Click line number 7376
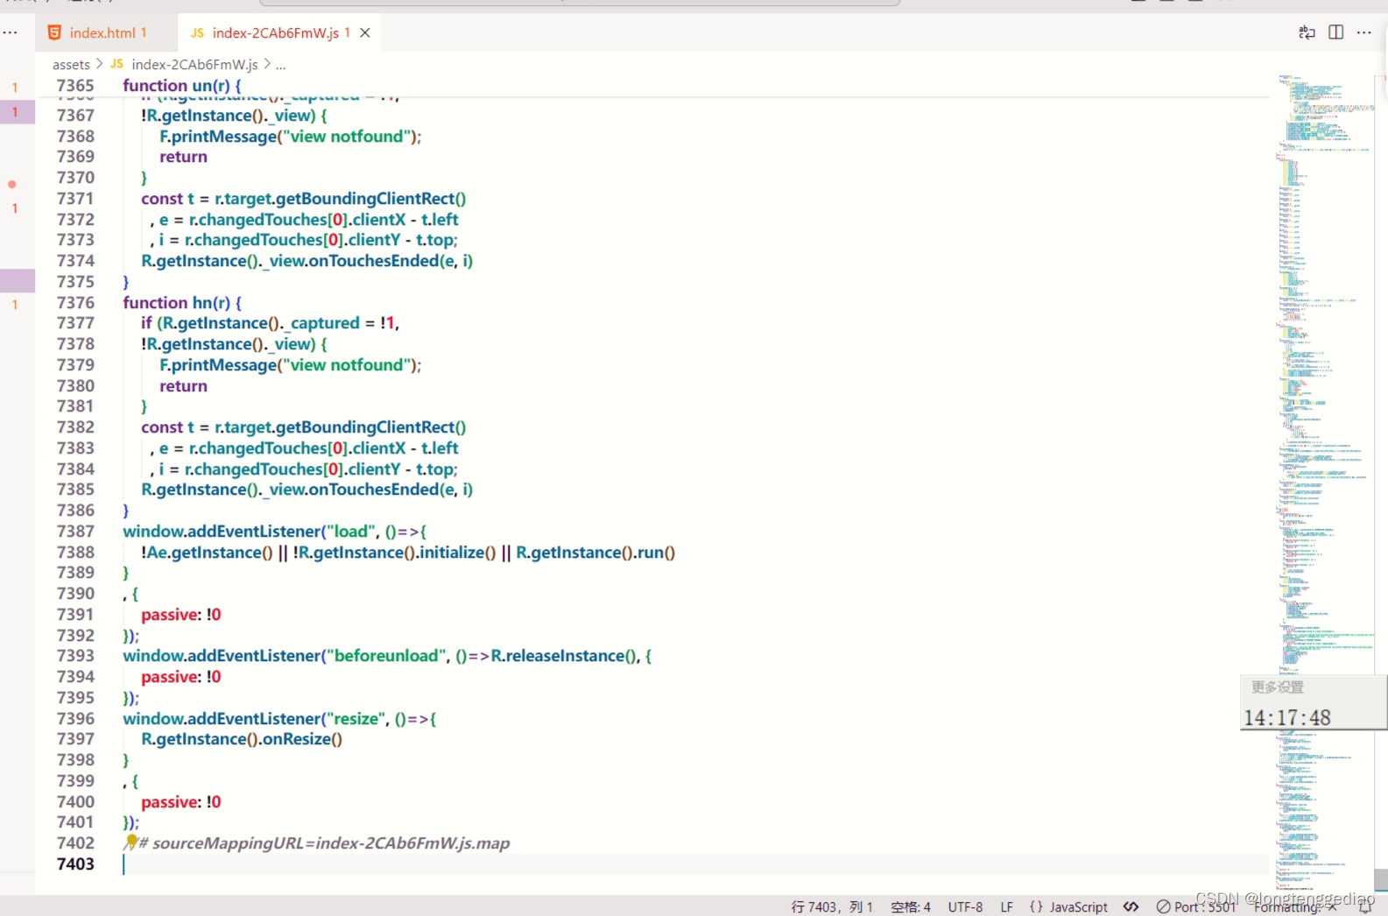1388x916 pixels. pyautogui.click(x=75, y=302)
